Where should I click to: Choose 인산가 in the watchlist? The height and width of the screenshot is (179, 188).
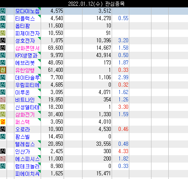click(23, 151)
